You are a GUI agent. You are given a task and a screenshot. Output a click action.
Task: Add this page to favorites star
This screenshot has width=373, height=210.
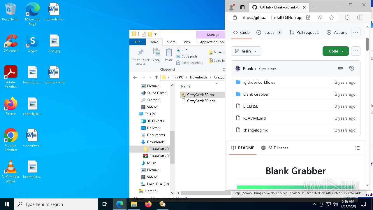coord(332,17)
